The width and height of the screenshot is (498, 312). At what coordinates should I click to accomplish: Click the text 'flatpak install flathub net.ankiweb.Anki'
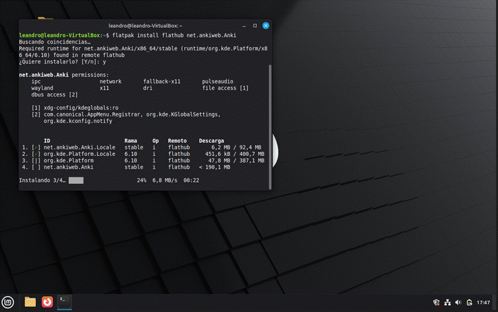(x=174, y=35)
